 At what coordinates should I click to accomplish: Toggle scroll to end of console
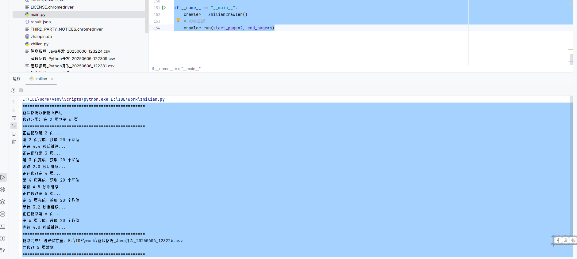pyautogui.click(x=14, y=126)
